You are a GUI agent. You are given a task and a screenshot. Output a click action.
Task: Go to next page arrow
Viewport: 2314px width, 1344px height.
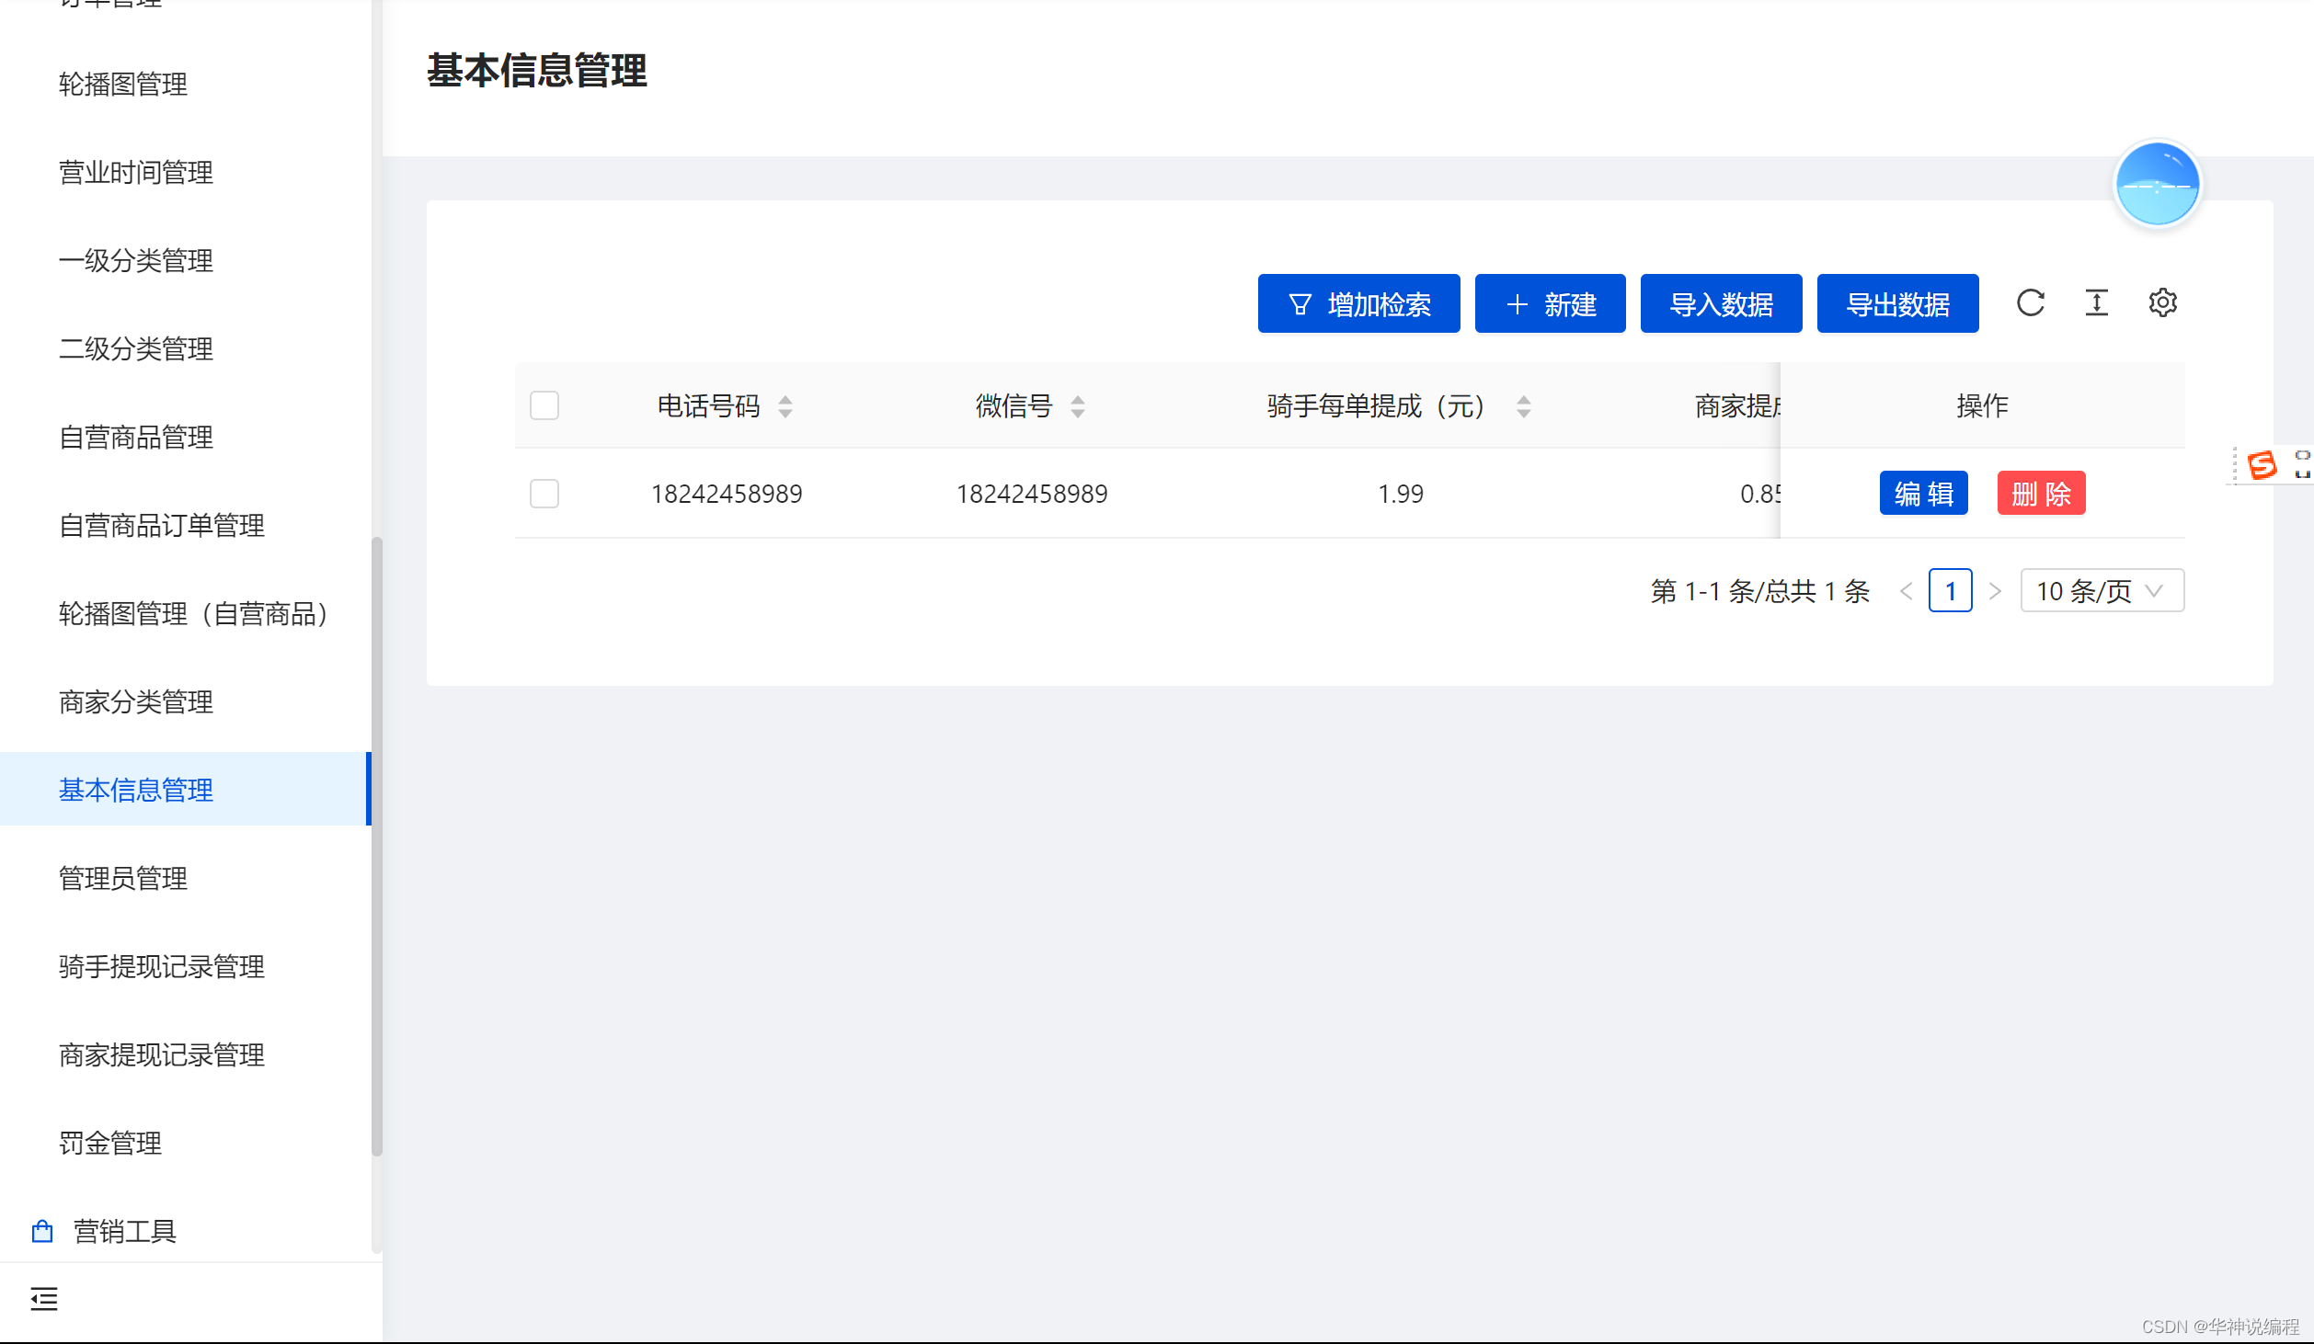(1995, 591)
